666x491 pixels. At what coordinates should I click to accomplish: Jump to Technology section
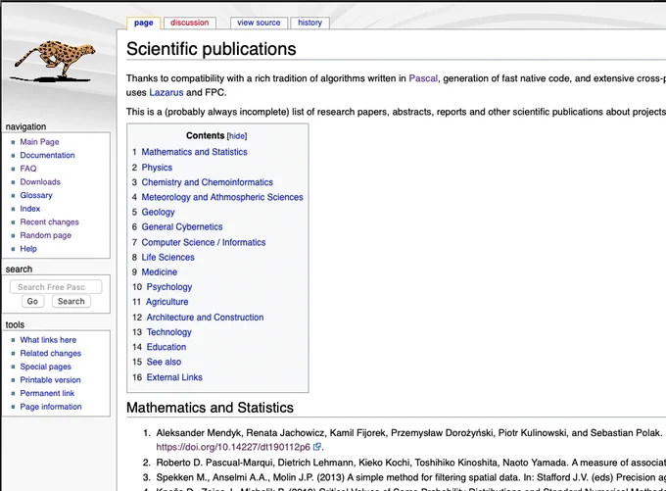[x=169, y=332]
